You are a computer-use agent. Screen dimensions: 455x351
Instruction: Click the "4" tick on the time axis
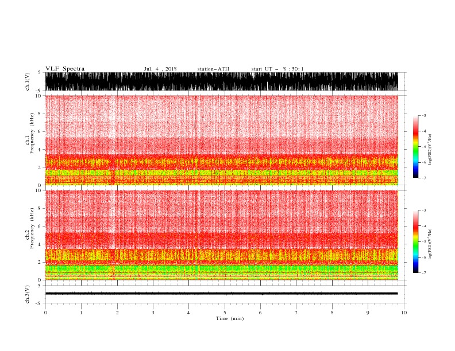click(x=188, y=313)
